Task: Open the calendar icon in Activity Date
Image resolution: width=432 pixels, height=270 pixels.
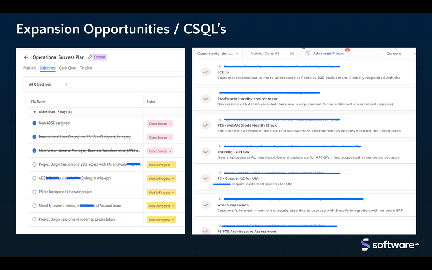Action: click(292, 54)
